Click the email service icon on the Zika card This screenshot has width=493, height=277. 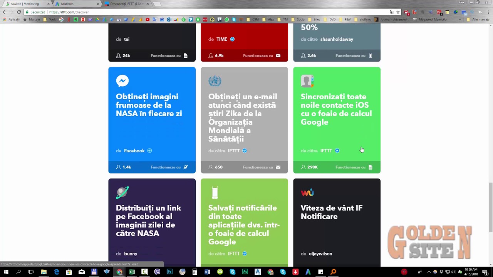pos(278,167)
